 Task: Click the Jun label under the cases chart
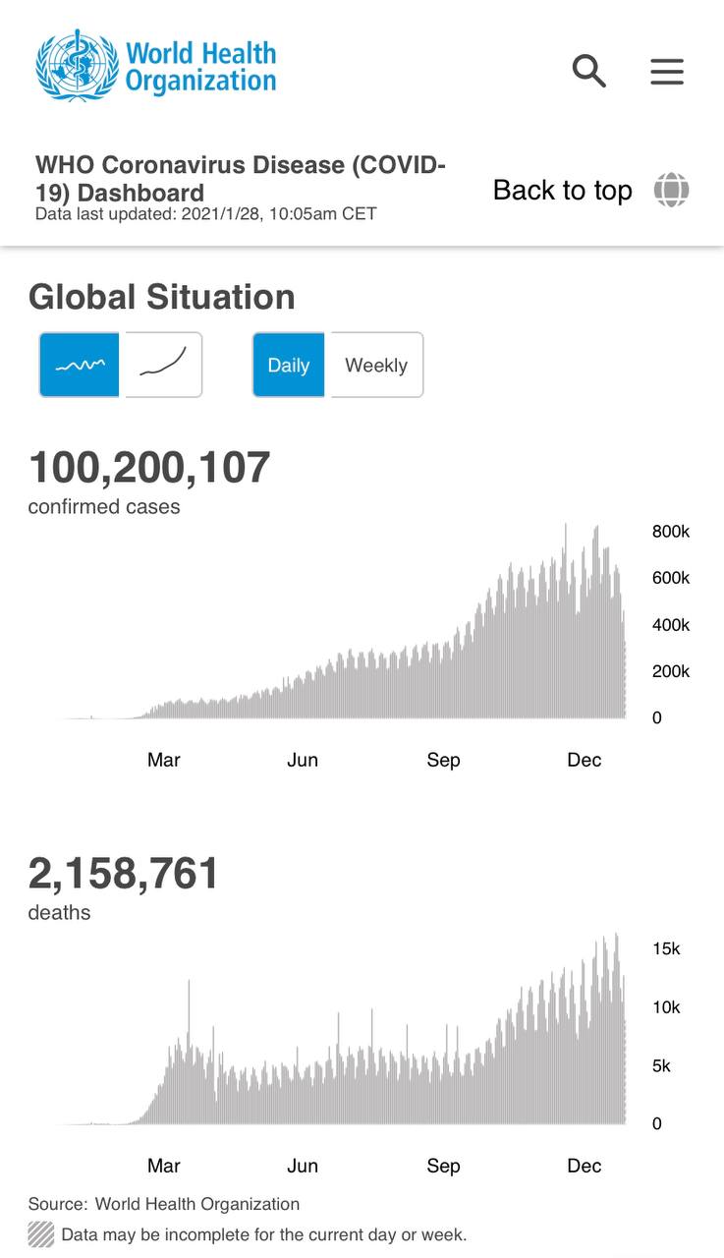tap(303, 760)
